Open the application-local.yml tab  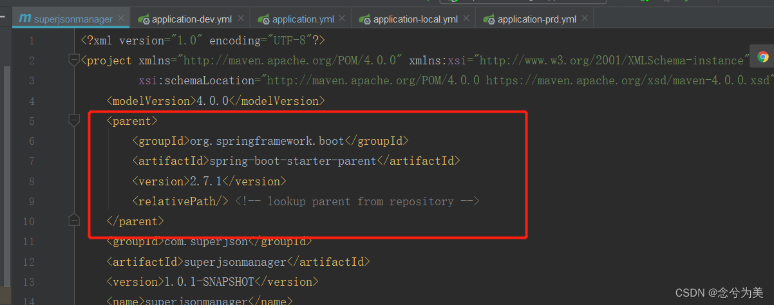tap(415, 19)
